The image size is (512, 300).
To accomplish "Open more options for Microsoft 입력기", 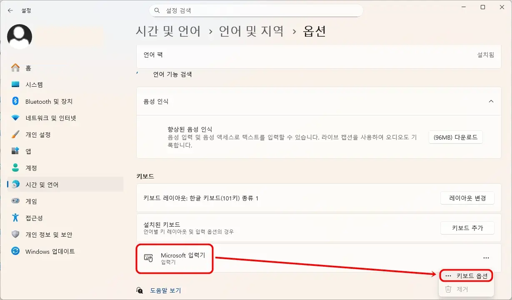I will pos(486,258).
